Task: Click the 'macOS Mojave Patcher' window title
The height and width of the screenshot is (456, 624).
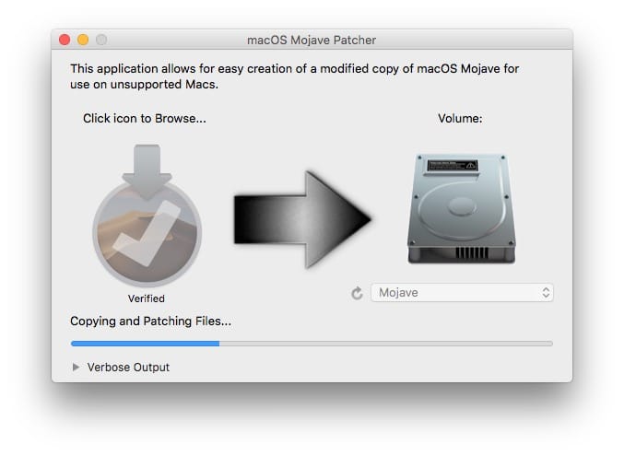Action: (x=312, y=41)
